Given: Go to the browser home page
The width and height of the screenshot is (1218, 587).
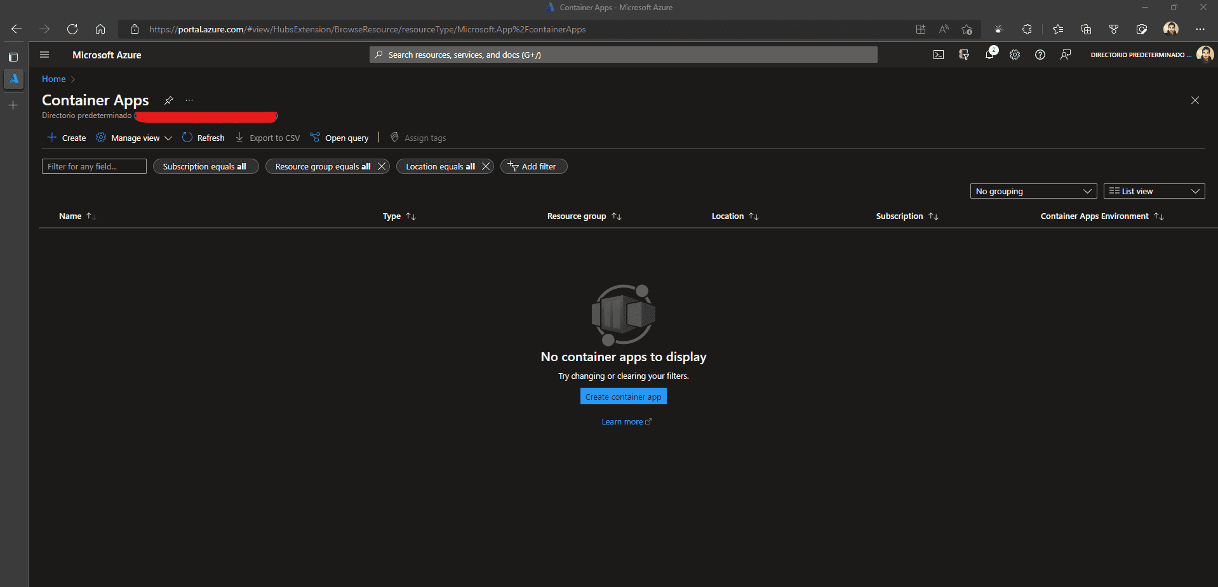Looking at the screenshot, I should (x=100, y=29).
